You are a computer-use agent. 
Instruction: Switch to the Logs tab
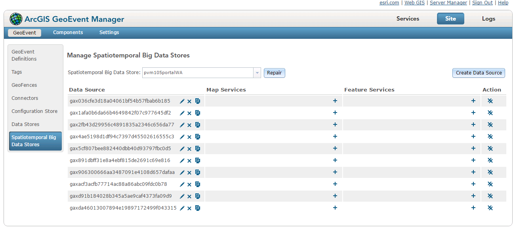click(488, 19)
